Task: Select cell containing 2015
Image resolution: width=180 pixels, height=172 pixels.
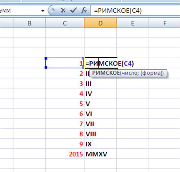Action: click(x=65, y=154)
